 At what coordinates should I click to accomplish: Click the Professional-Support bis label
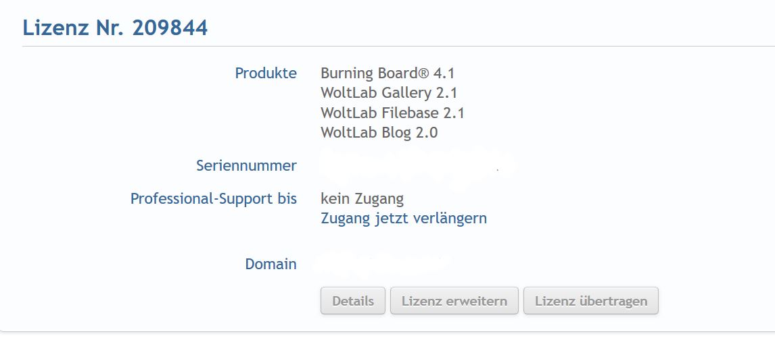point(214,198)
